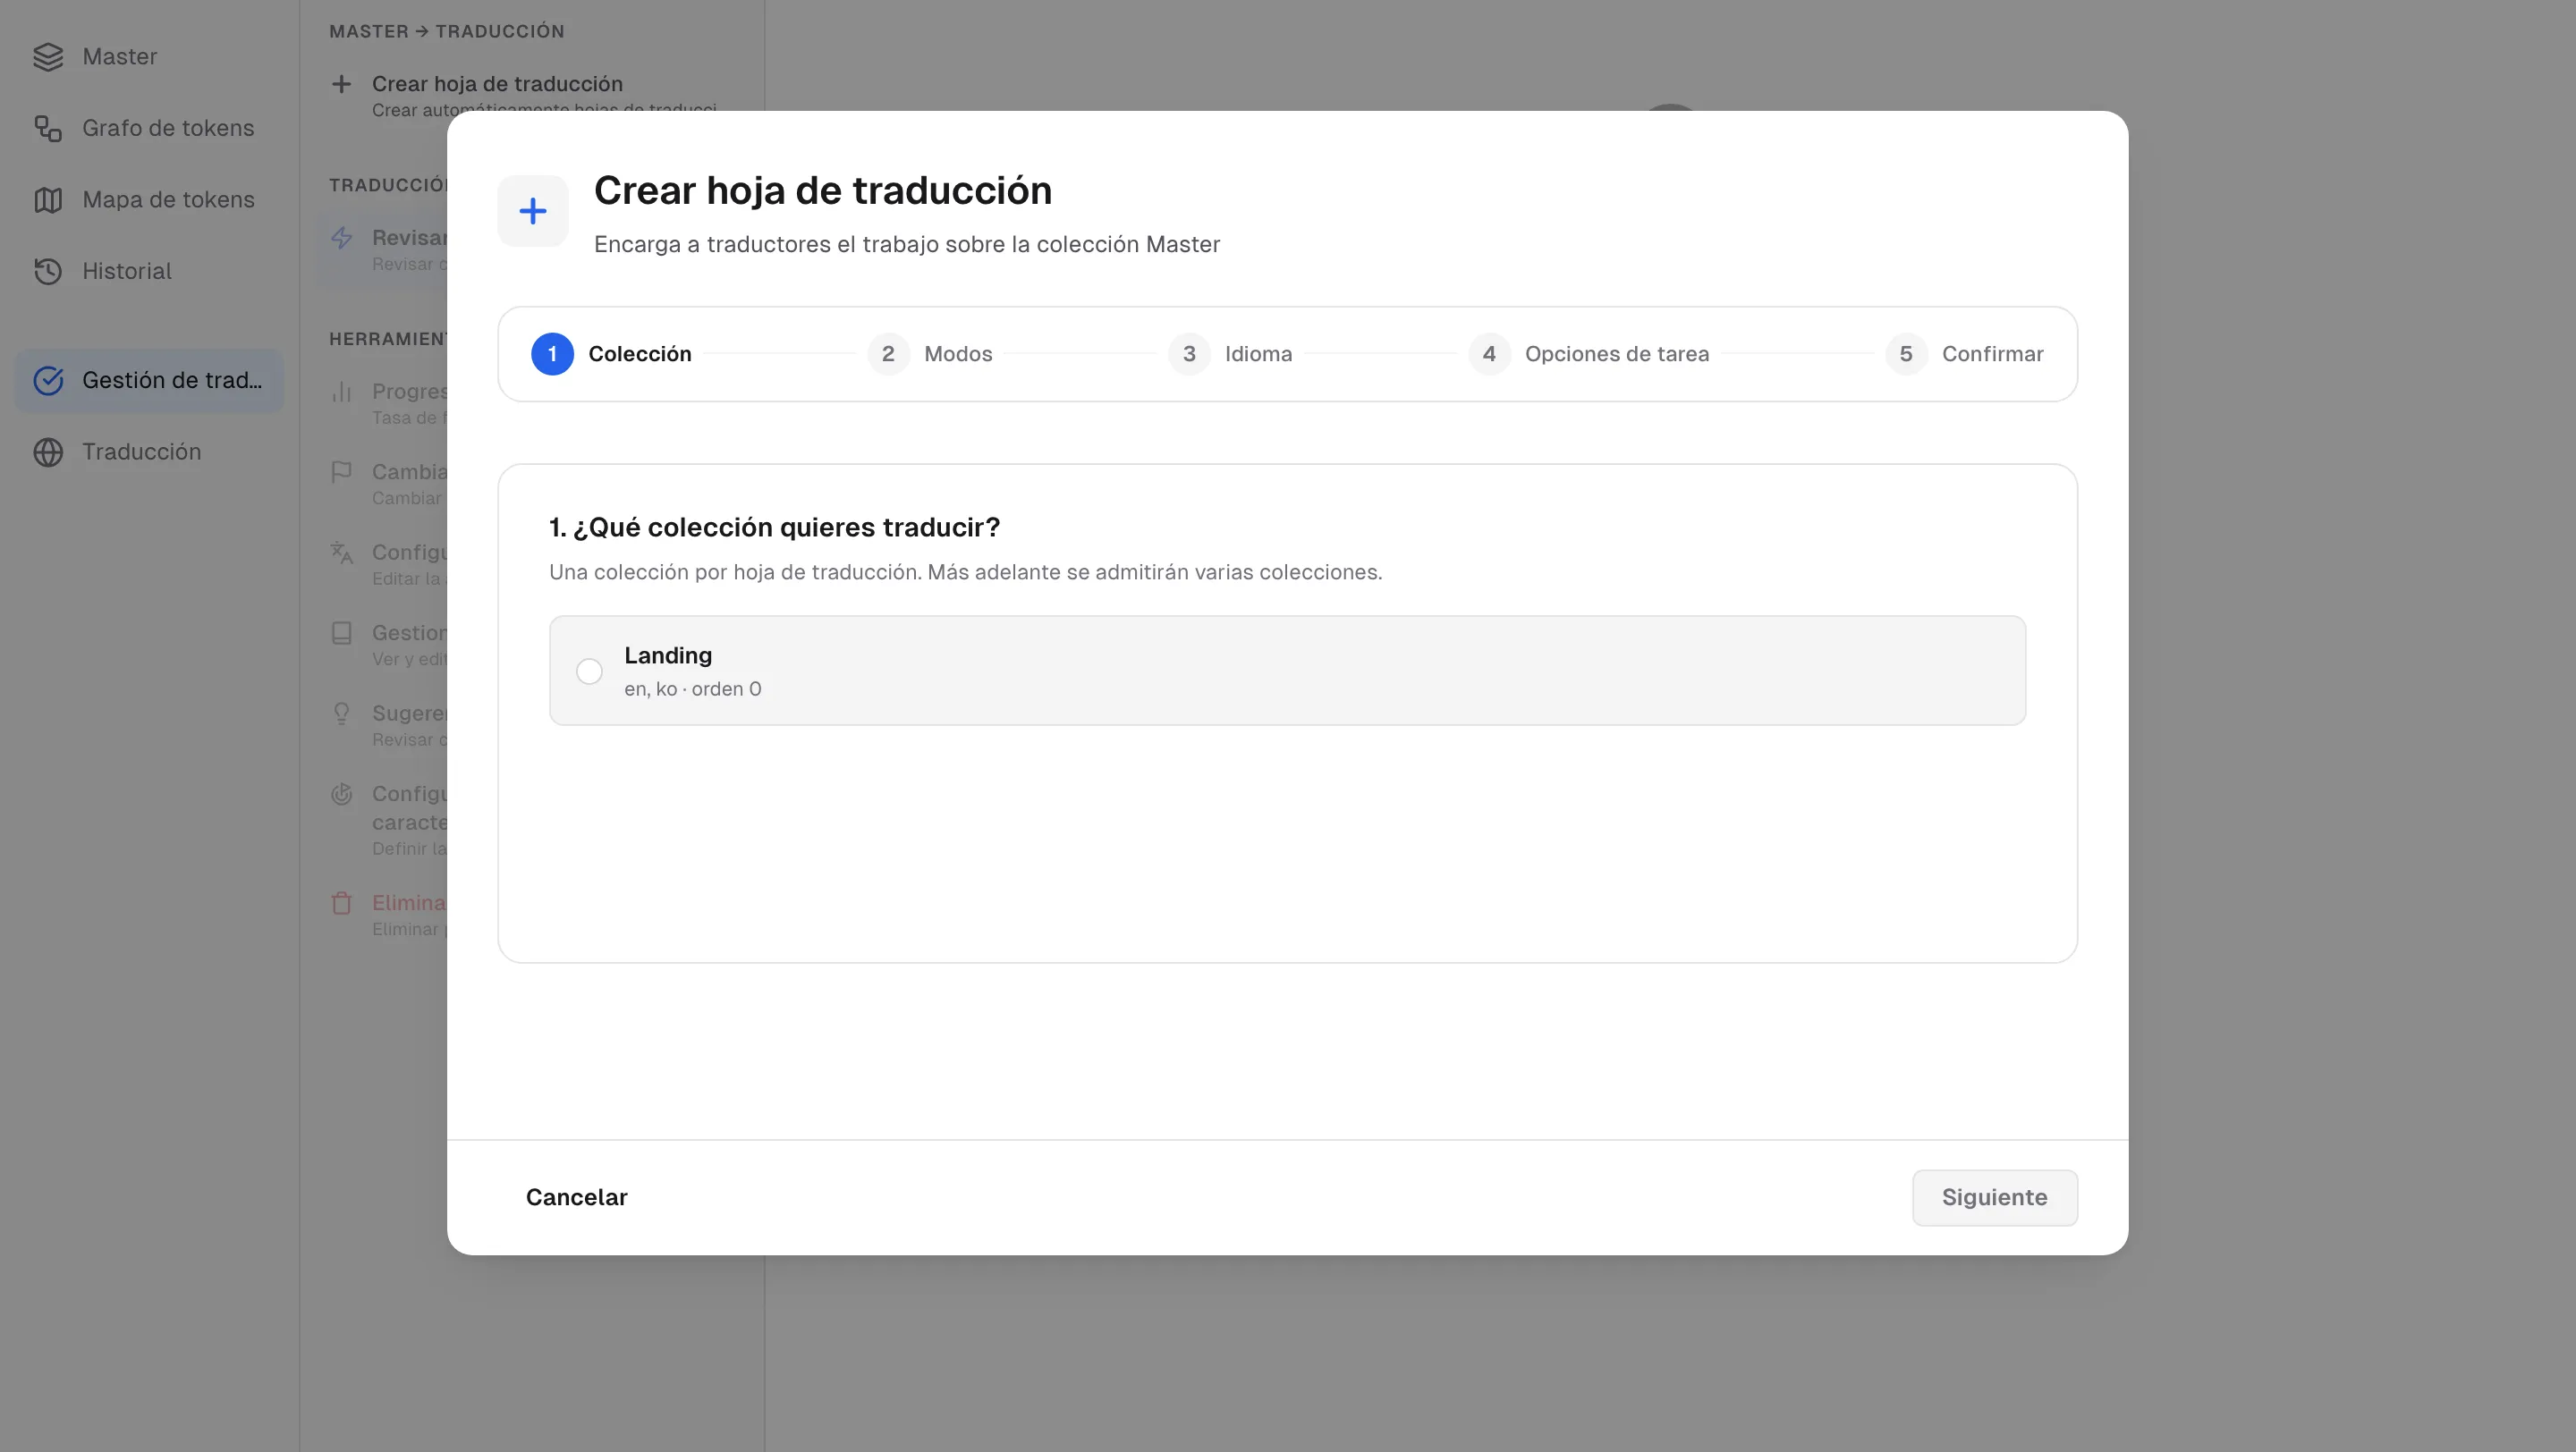Go to step 1 Colección

[x=611, y=354]
